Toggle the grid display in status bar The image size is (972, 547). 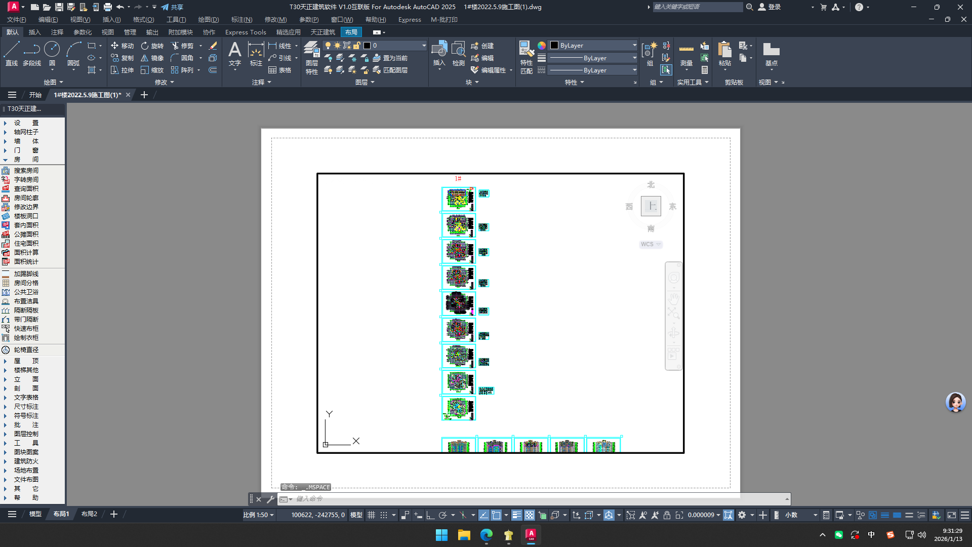371,515
